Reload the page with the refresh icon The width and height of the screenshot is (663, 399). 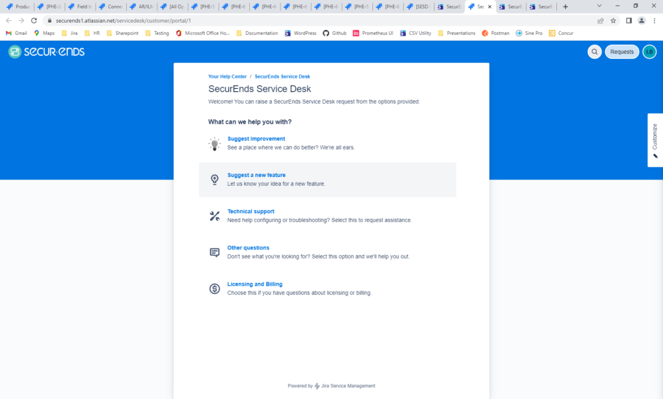tap(34, 20)
